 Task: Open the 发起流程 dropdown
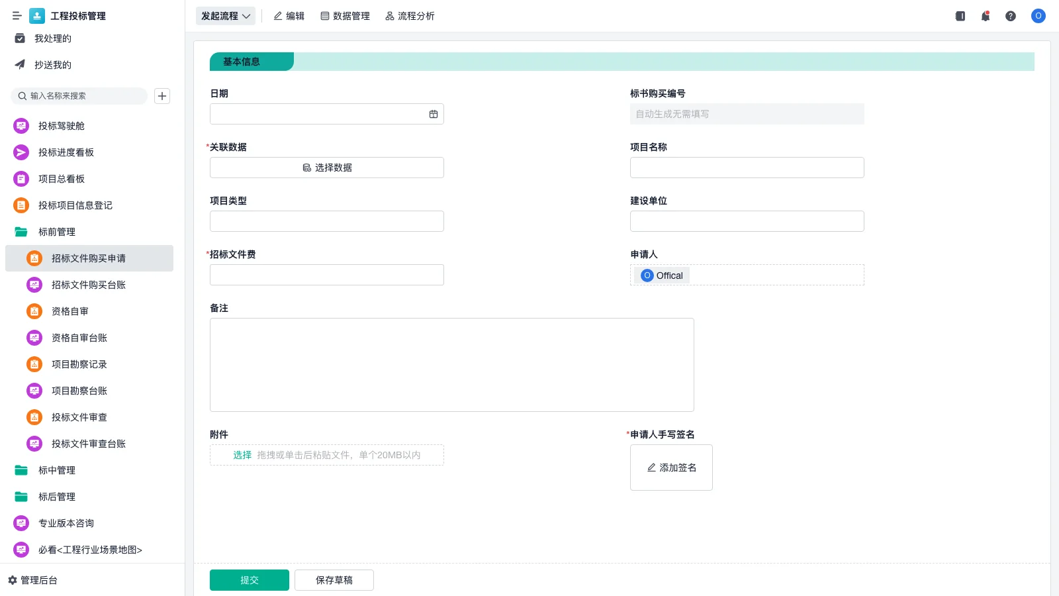coord(226,16)
